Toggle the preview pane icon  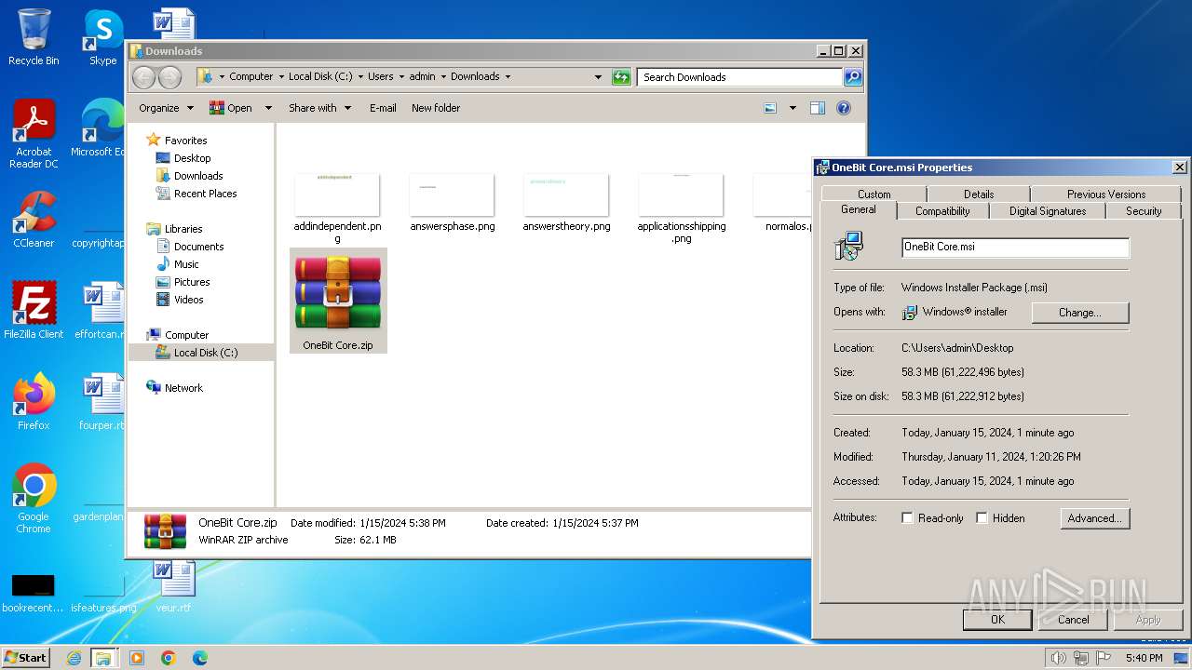[818, 108]
